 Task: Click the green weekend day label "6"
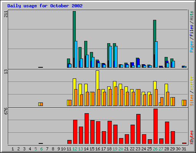pyautogui.click(x=41, y=149)
